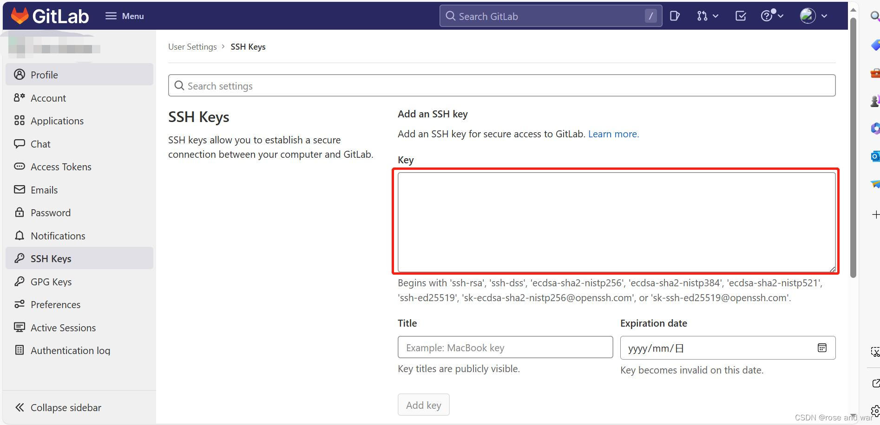Open the Help dropdown
The width and height of the screenshot is (880, 425).
[x=772, y=16]
